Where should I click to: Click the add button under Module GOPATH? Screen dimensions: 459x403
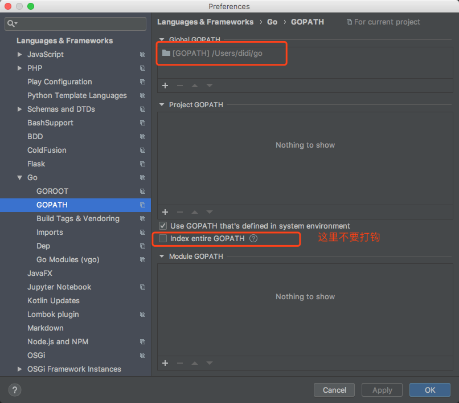[165, 363]
